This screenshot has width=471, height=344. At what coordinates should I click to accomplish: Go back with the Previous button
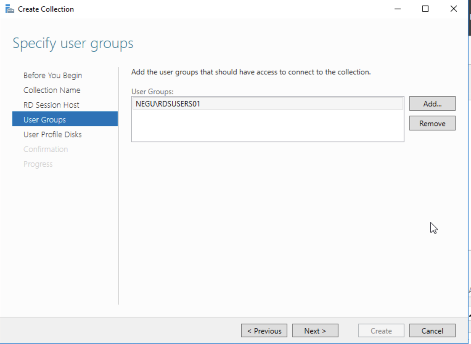tap(264, 331)
